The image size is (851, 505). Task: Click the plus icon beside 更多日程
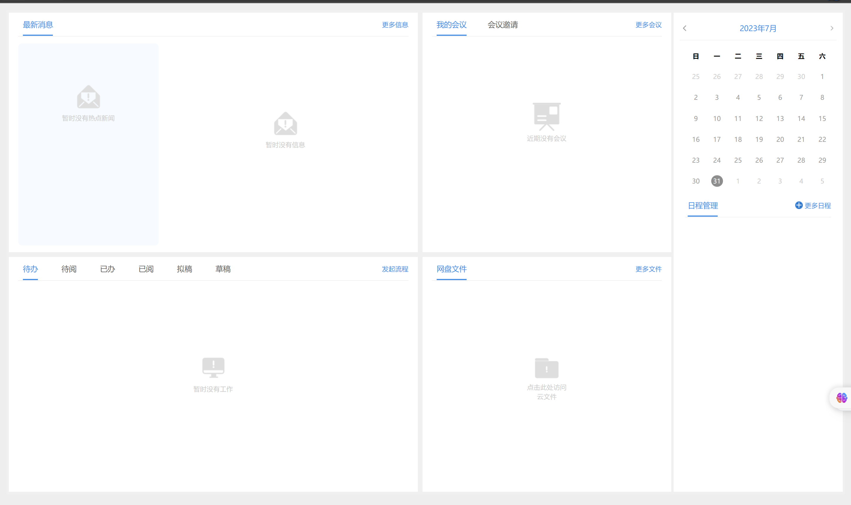pyautogui.click(x=800, y=205)
